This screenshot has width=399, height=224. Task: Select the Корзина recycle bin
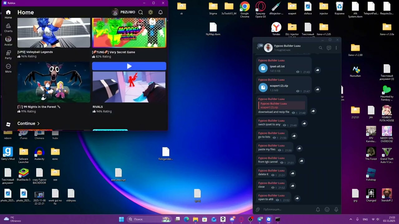pyautogui.click(x=339, y=8)
